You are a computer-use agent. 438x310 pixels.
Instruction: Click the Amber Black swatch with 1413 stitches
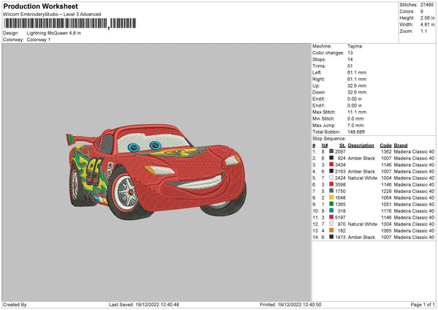click(332, 237)
